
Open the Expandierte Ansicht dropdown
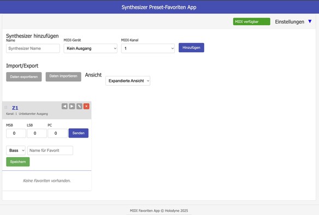pos(128,81)
